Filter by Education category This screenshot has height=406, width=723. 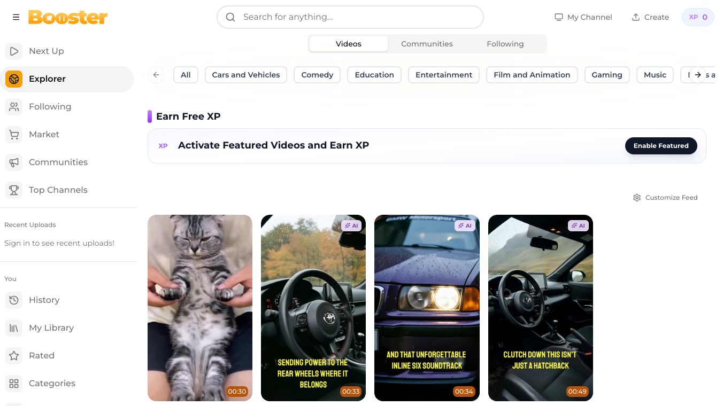pyautogui.click(x=374, y=75)
